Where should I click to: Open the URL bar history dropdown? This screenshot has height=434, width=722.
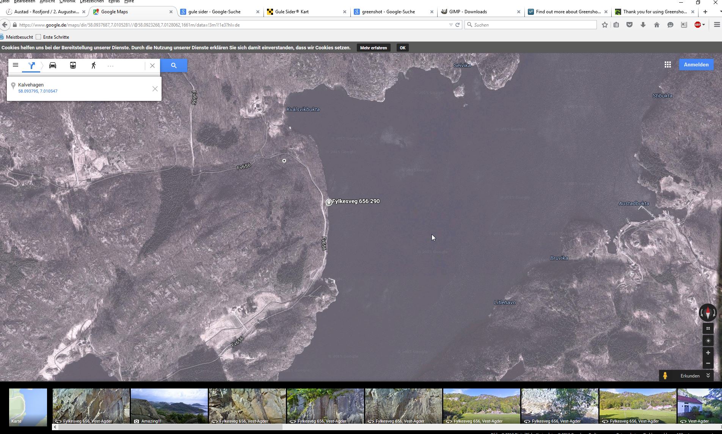[x=450, y=25]
